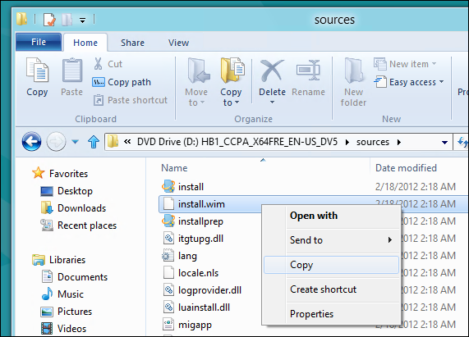469x337 pixels.
Task: Click the Paste shortcut icon
Action: click(99, 100)
